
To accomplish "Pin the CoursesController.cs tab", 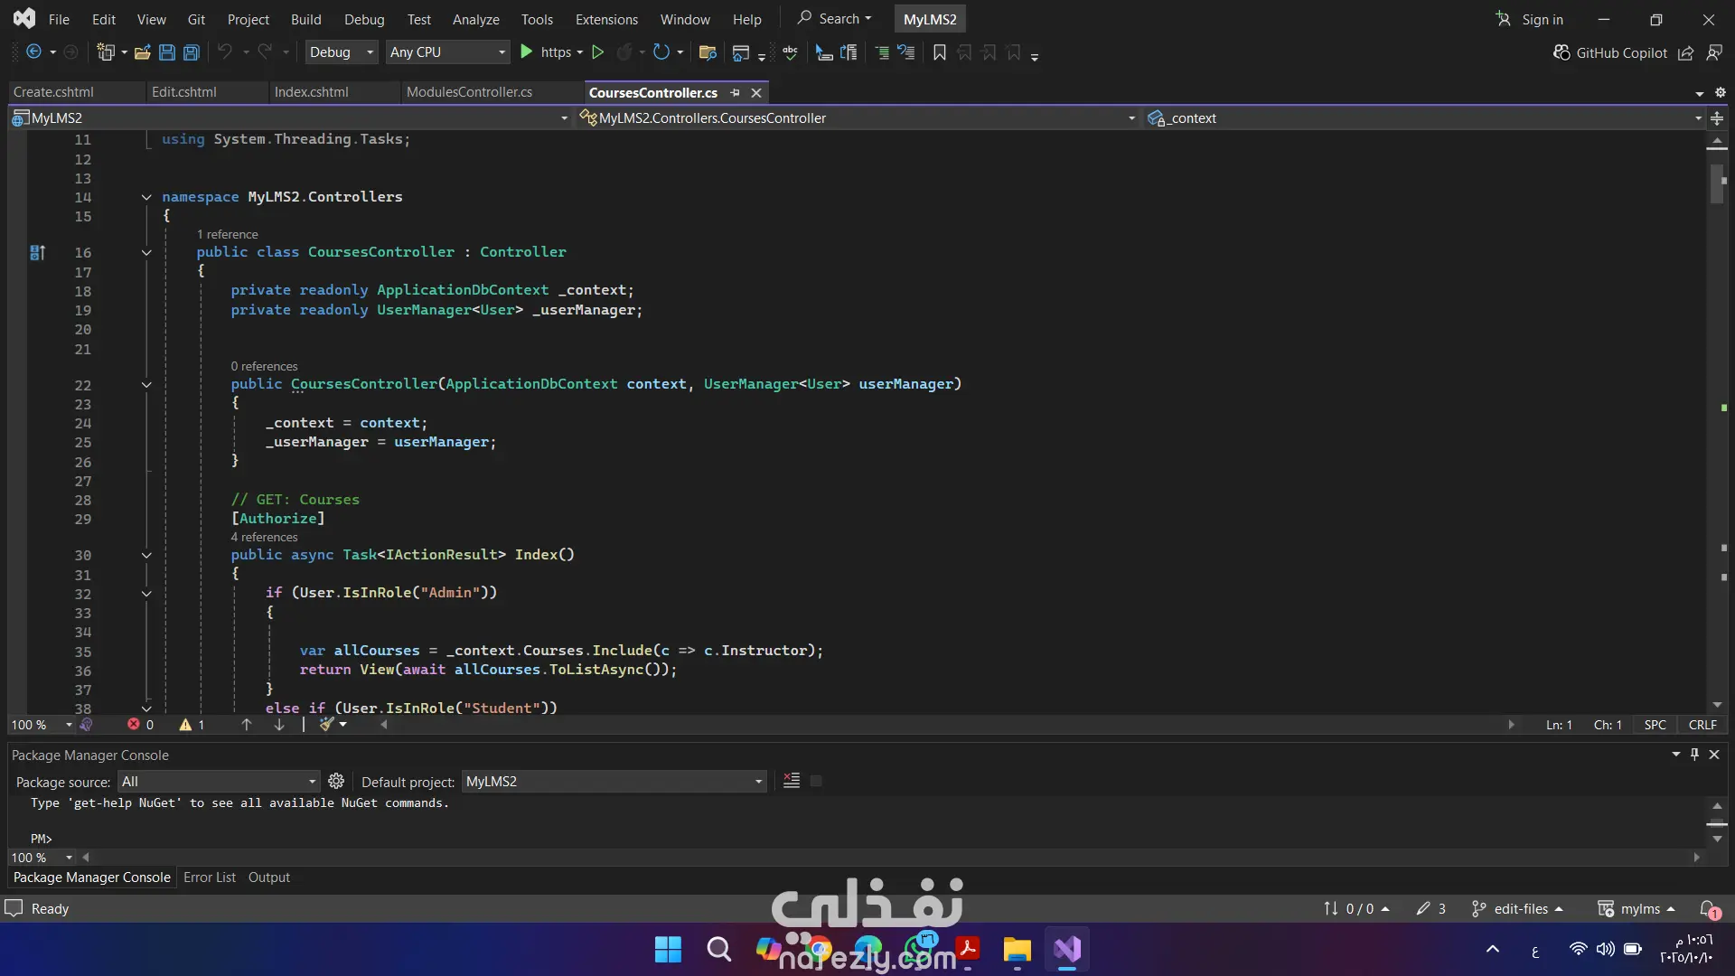I will (736, 92).
